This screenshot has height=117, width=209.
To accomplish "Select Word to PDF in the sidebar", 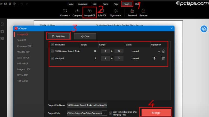I will click(x=24, y=52).
